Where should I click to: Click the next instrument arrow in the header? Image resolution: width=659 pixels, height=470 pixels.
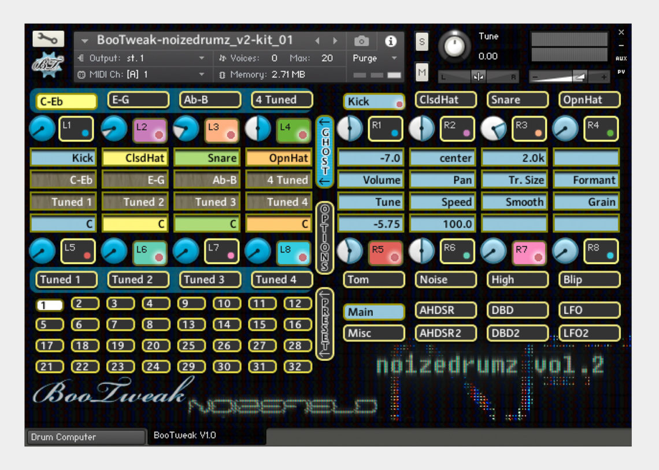click(335, 40)
